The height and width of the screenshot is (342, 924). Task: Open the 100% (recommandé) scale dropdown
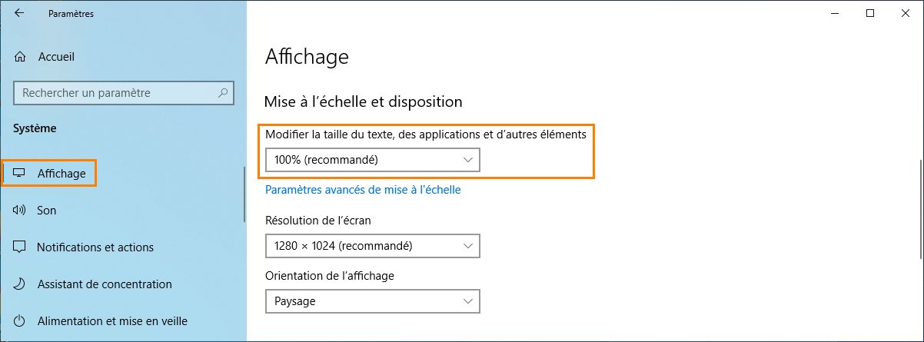click(372, 160)
